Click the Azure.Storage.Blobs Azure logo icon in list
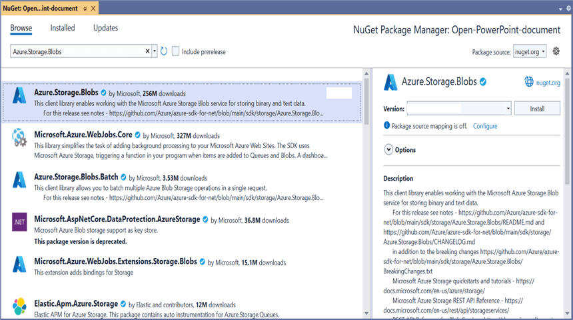The height and width of the screenshot is (320, 573). (x=19, y=95)
